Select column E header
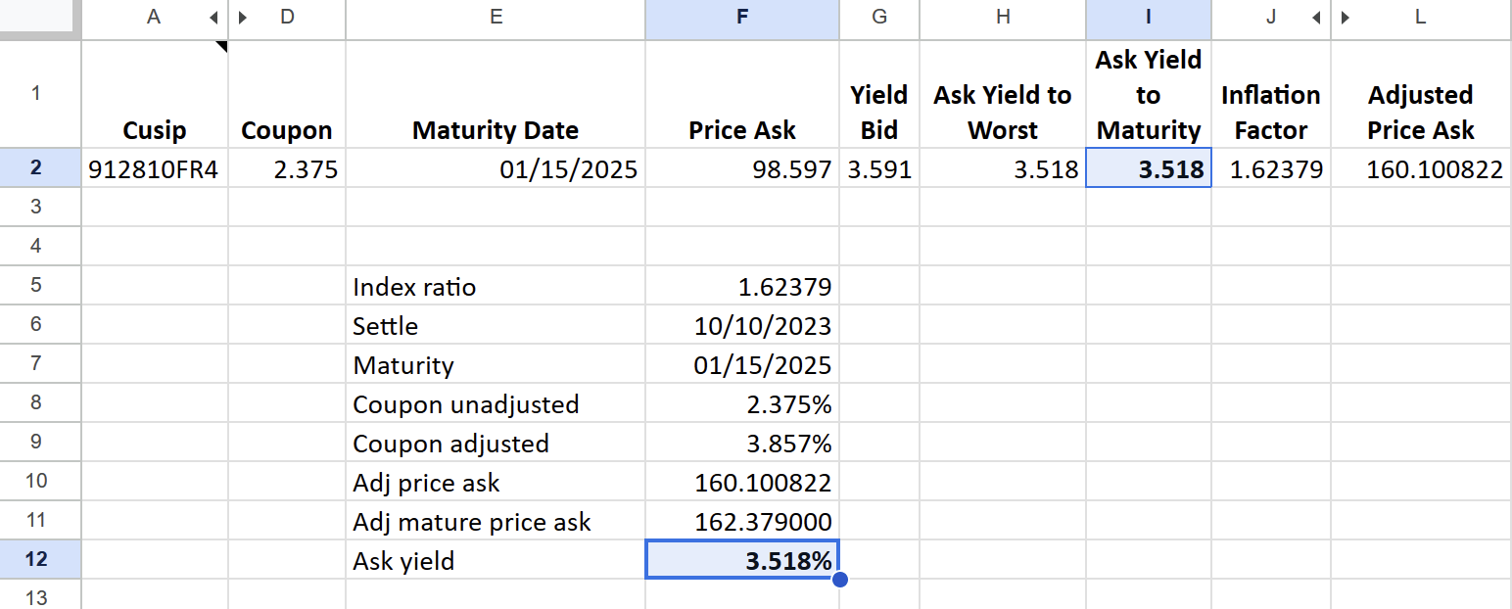This screenshot has width=1512, height=609. [496, 18]
